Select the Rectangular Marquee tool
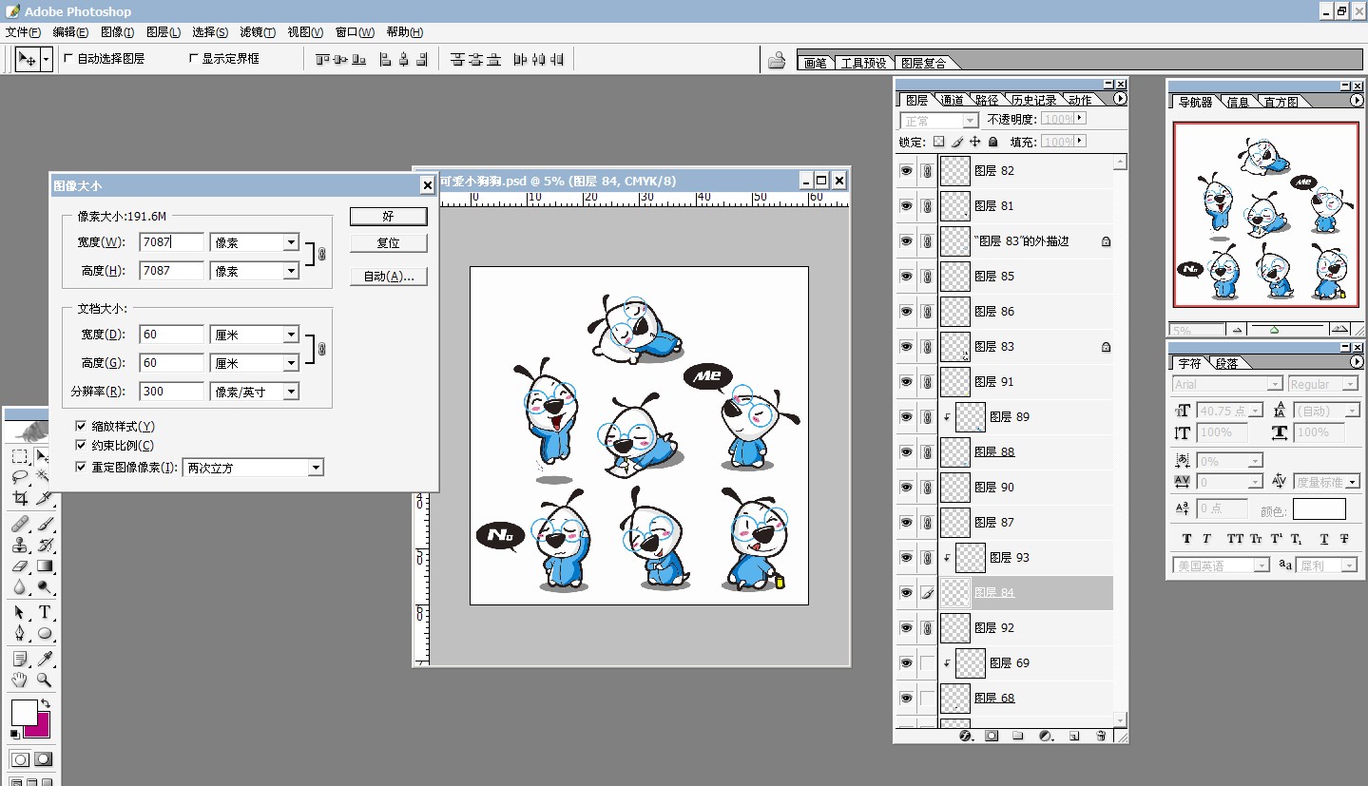 (19, 457)
